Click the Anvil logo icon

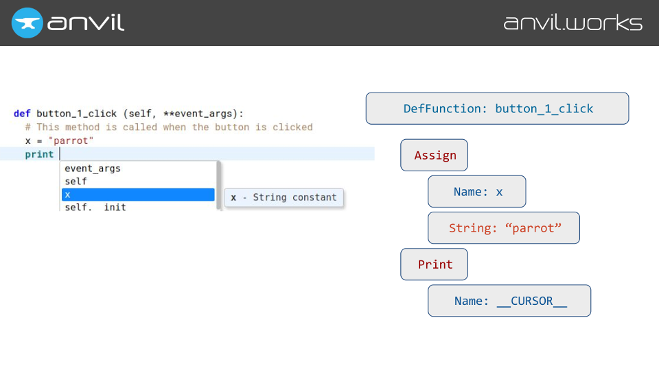tap(27, 23)
